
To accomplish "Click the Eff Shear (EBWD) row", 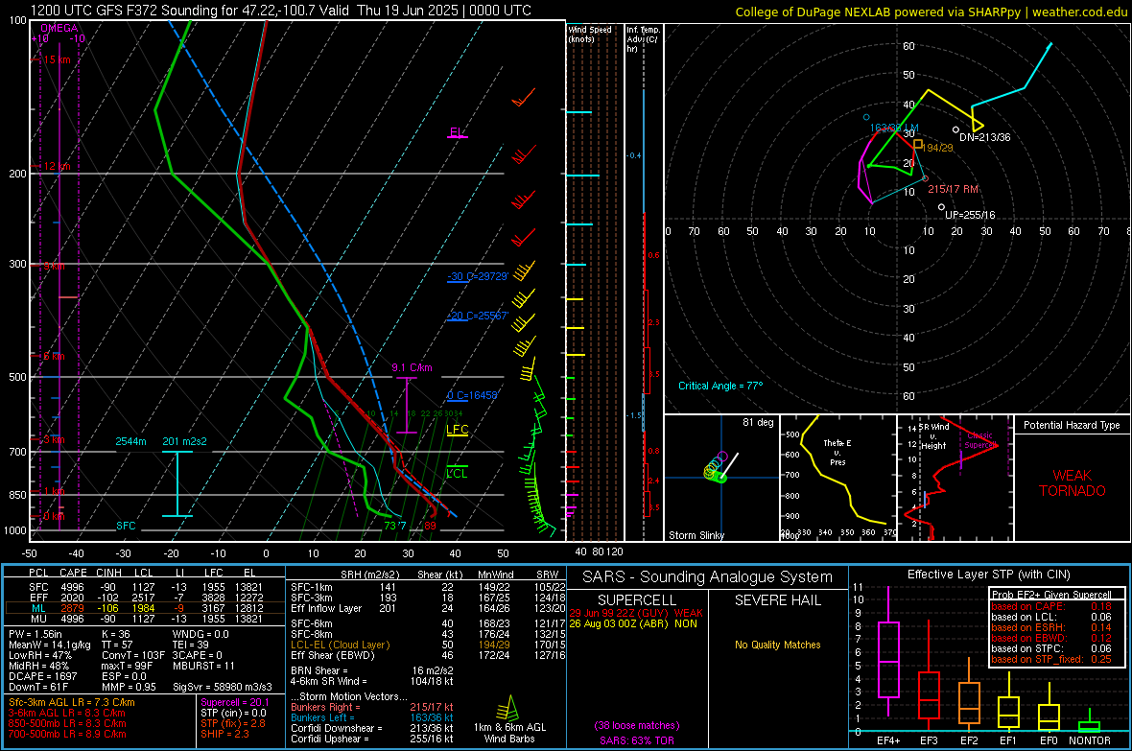I will [428, 655].
